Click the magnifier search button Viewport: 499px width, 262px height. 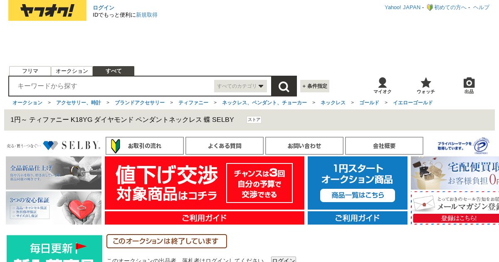[284, 86]
